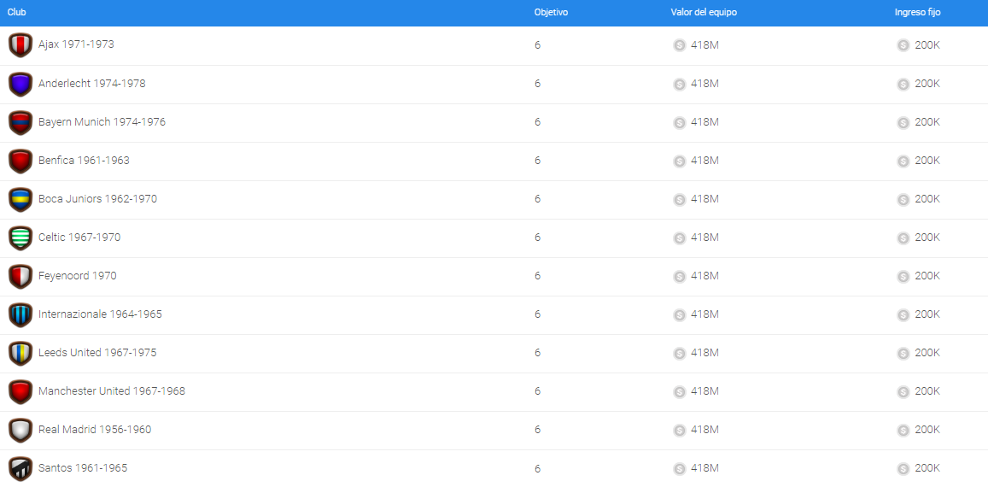Click the Manchester United 1967-1968 badge
This screenshot has height=487, width=988.
(x=20, y=392)
